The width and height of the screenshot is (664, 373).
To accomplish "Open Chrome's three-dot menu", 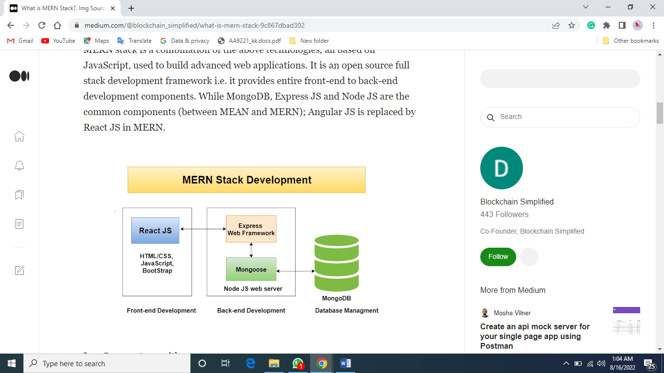I will (x=653, y=25).
